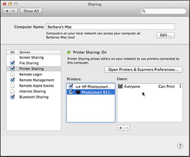Remove a user with the minus button

point(127,128)
